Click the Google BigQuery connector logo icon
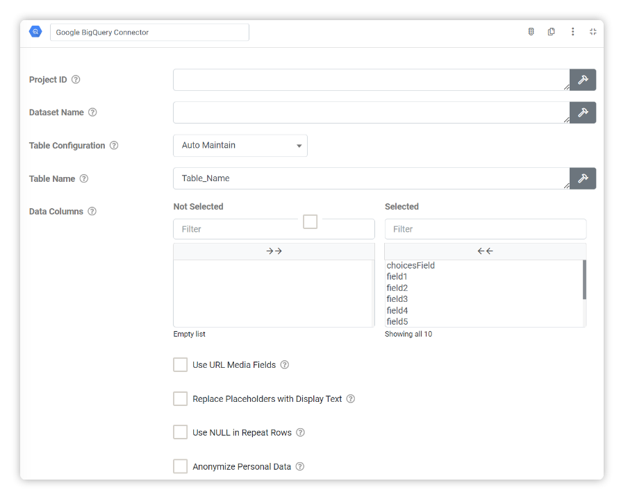Viewport: 621px width, 499px height. pos(35,32)
